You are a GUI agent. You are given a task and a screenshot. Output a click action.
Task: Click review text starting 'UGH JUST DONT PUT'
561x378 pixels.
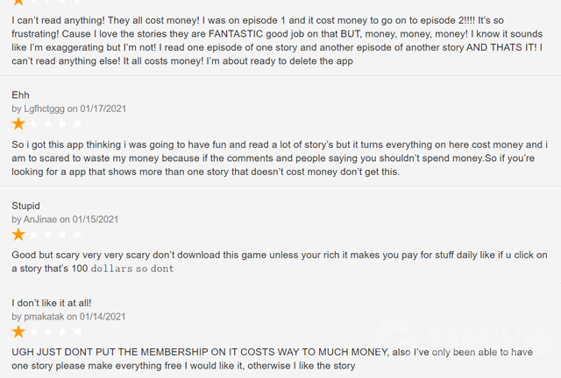273,359
